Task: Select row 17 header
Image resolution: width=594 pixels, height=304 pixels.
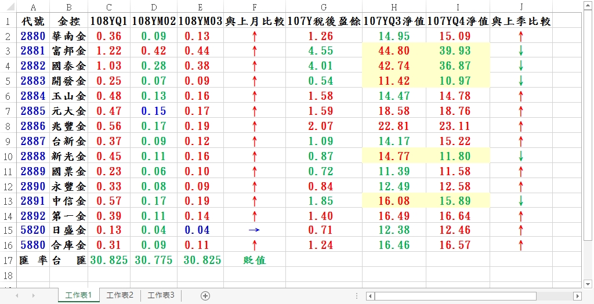Action: pos(8,260)
